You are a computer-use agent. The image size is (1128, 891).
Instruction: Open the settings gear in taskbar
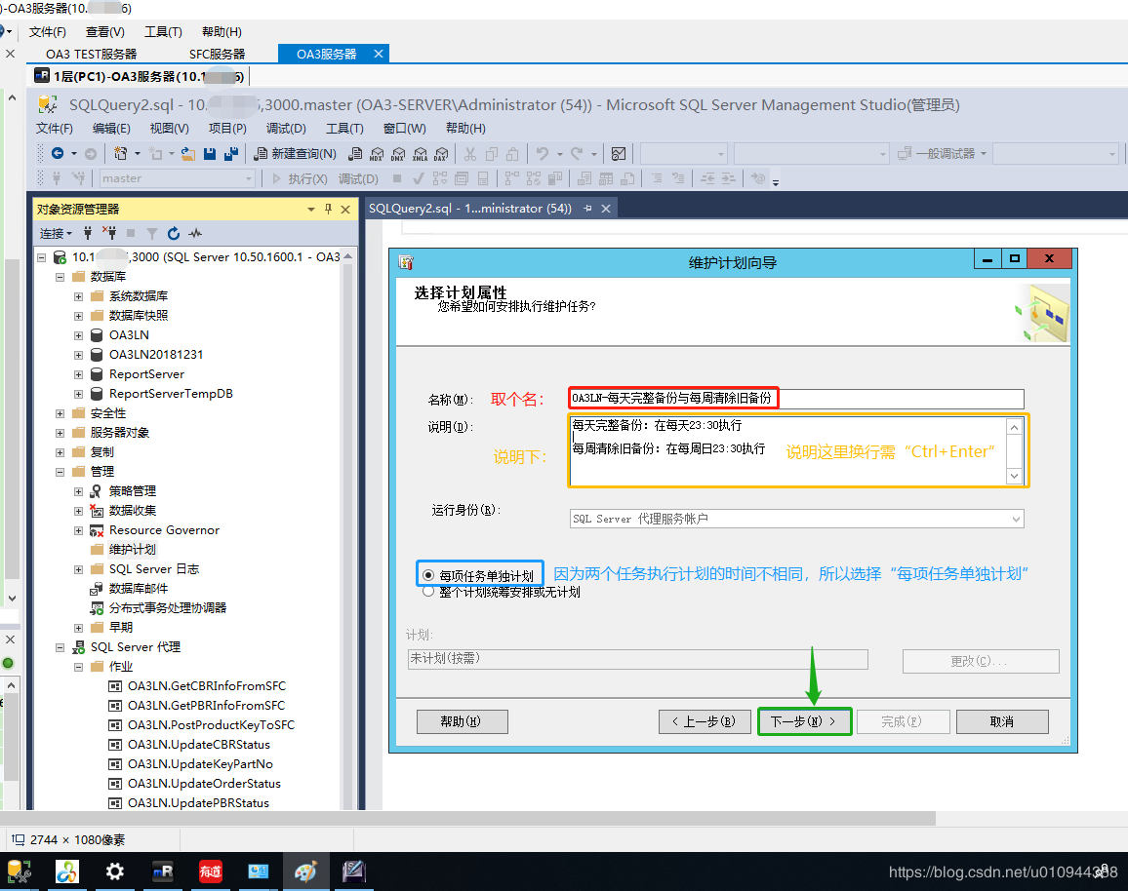pyautogui.click(x=114, y=872)
